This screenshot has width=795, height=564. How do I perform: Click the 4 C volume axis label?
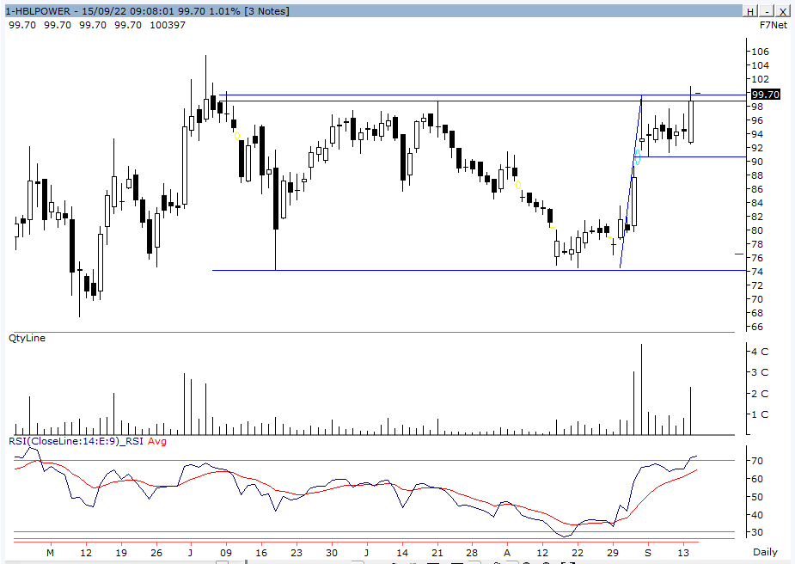tap(760, 352)
